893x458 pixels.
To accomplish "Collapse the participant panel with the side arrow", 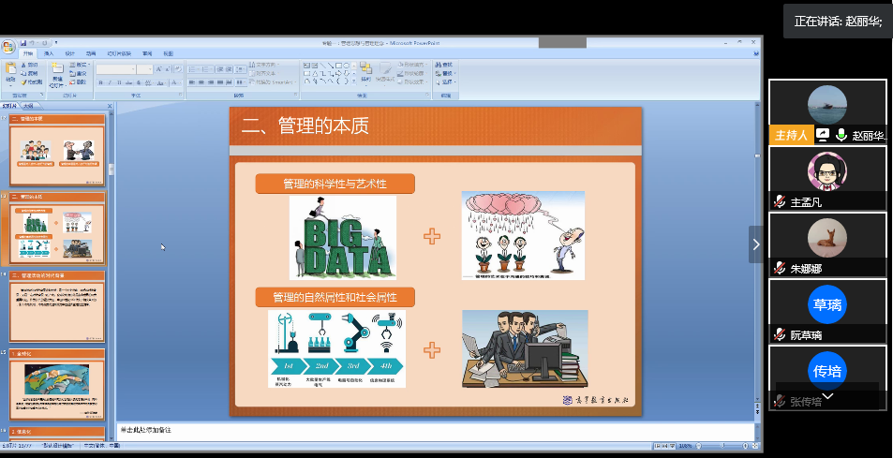I will coord(755,244).
